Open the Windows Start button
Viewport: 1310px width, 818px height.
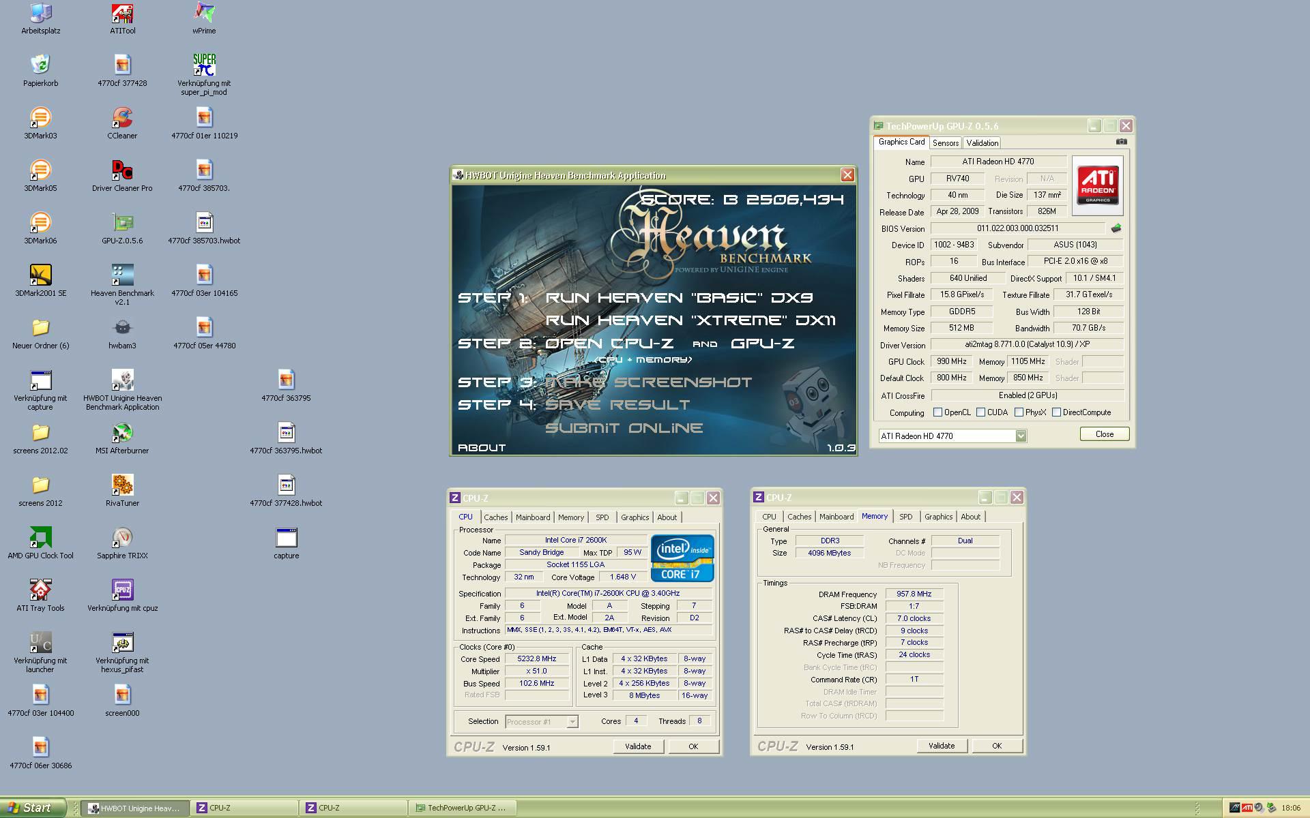point(33,808)
